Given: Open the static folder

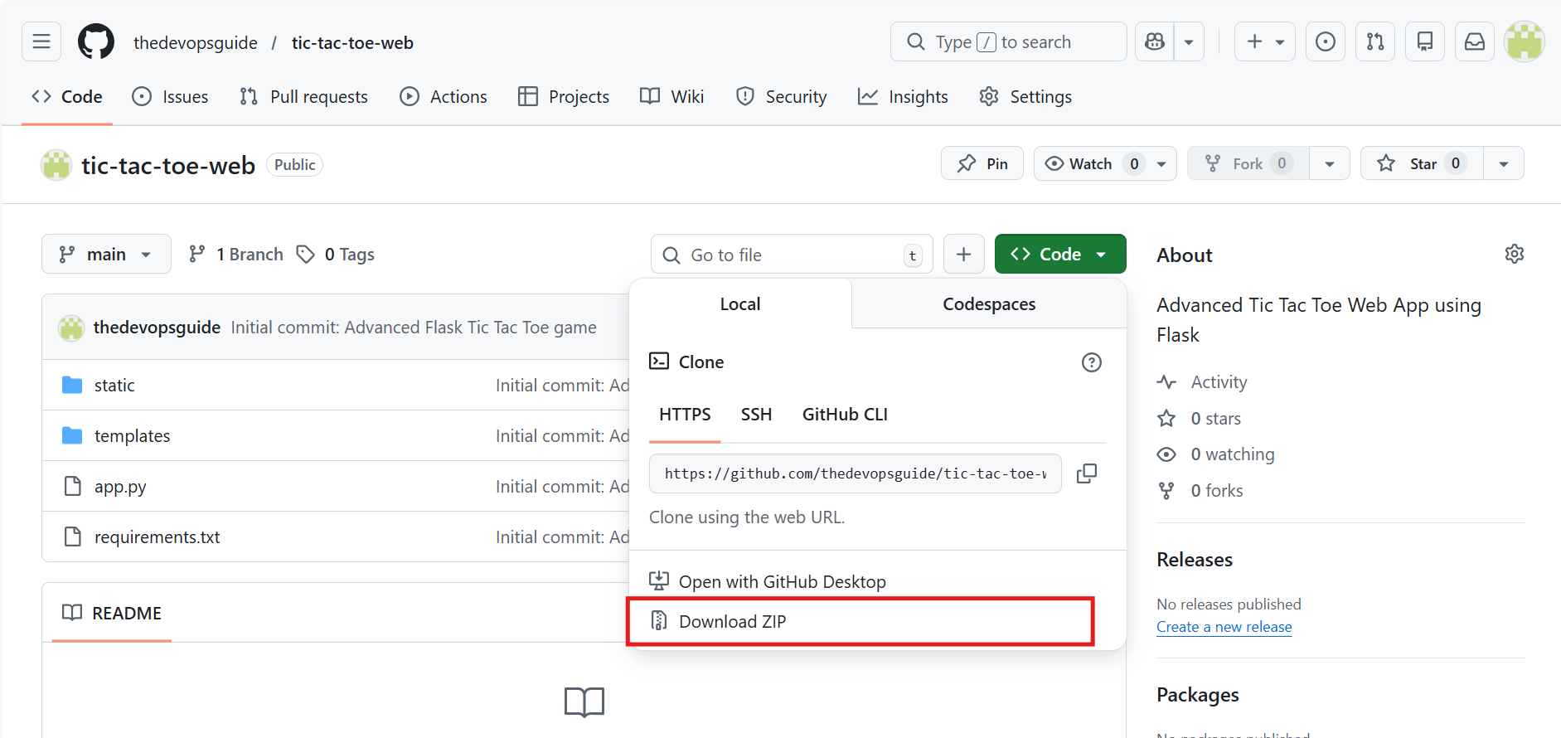Looking at the screenshot, I should click(114, 386).
